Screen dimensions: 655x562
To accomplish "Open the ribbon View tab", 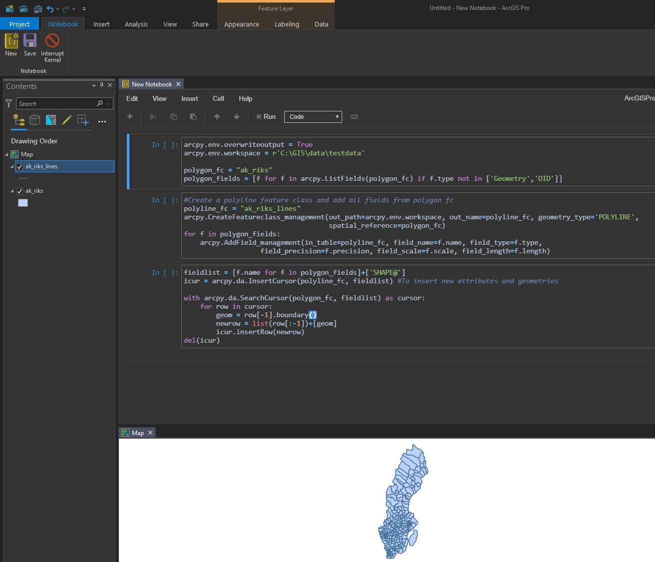I will point(170,24).
